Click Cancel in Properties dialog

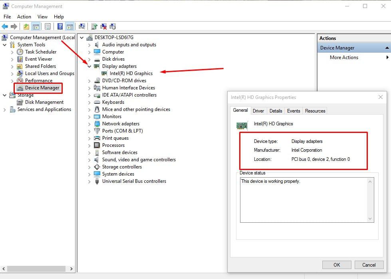click(x=369, y=265)
